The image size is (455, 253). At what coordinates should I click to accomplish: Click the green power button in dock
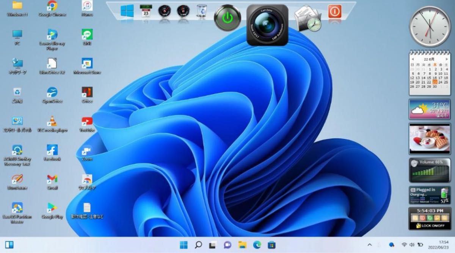pyautogui.click(x=227, y=17)
